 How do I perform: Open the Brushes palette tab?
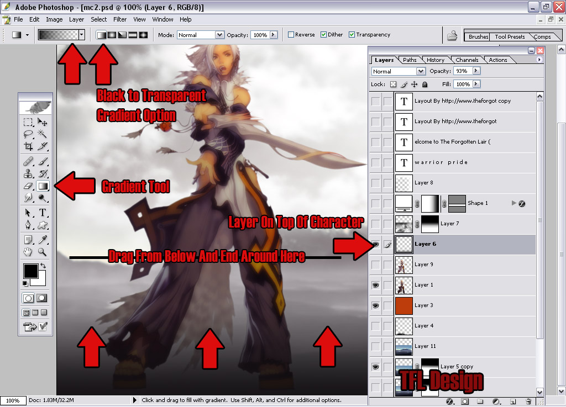(478, 36)
